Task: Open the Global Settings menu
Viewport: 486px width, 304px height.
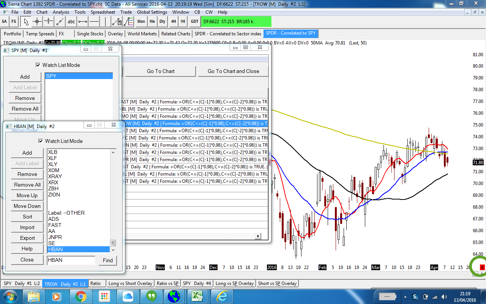Action: pos(152,12)
